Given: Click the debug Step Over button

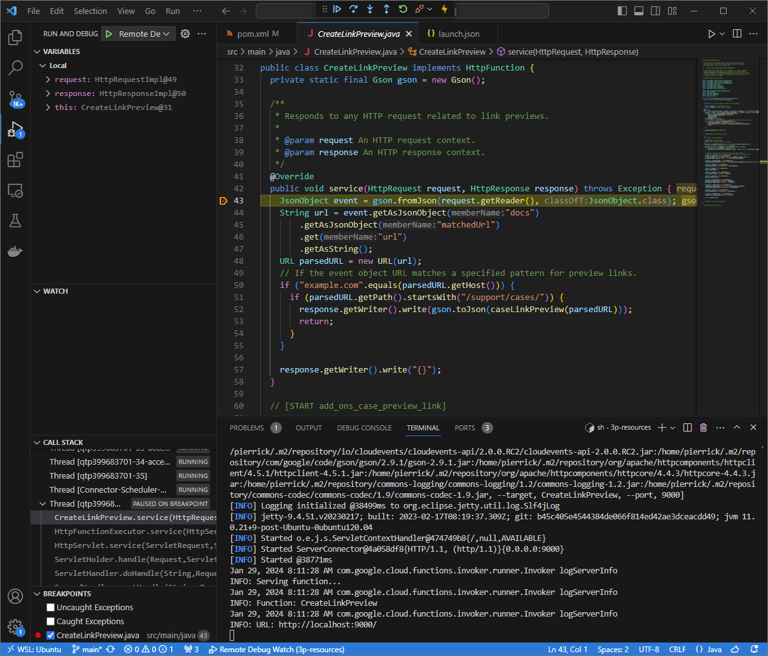Looking at the screenshot, I should [354, 9].
